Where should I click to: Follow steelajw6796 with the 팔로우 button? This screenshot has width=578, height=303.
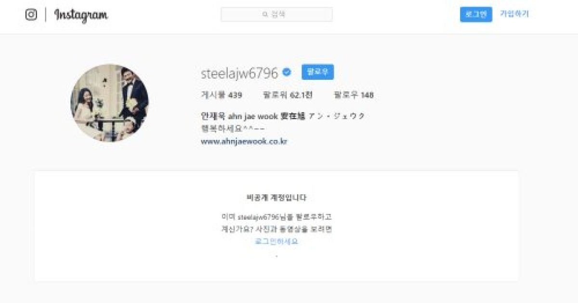(317, 72)
